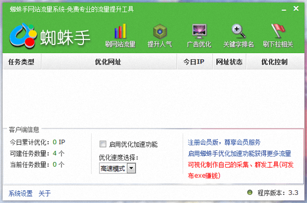Image resolution: width=307 pixels, height=203 pixels.
Task: Click the 今日IP column header
Action: click(194, 62)
